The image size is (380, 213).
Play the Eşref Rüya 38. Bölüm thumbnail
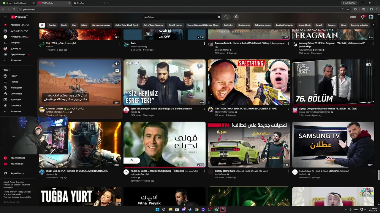[x=164, y=82]
